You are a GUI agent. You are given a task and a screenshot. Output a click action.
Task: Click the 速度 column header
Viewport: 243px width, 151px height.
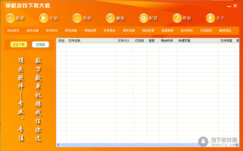click(x=153, y=41)
